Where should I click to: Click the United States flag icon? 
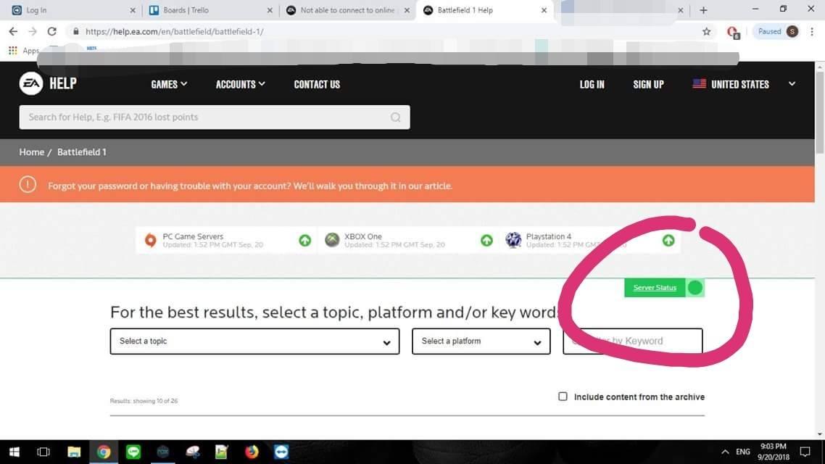[x=700, y=83]
